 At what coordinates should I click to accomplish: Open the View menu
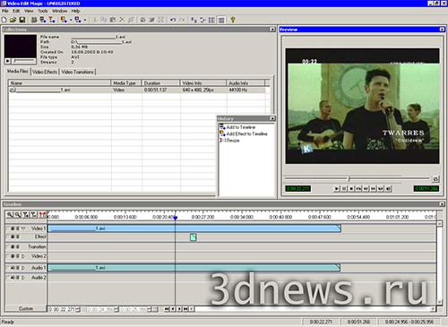tap(29, 11)
